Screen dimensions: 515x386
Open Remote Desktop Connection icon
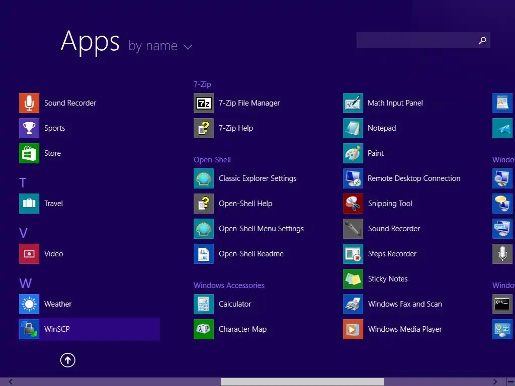pos(353,178)
